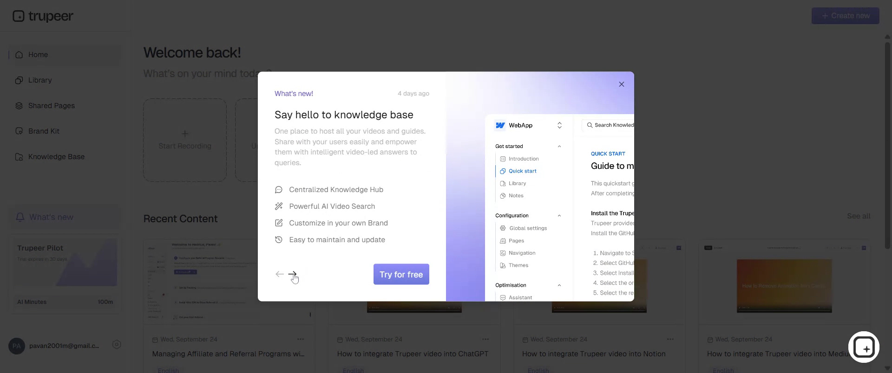Image resolution: width=892 pixels, height=373 pixels.
Task: Click the What's new sidebar entry
Action: pos(65,217)
